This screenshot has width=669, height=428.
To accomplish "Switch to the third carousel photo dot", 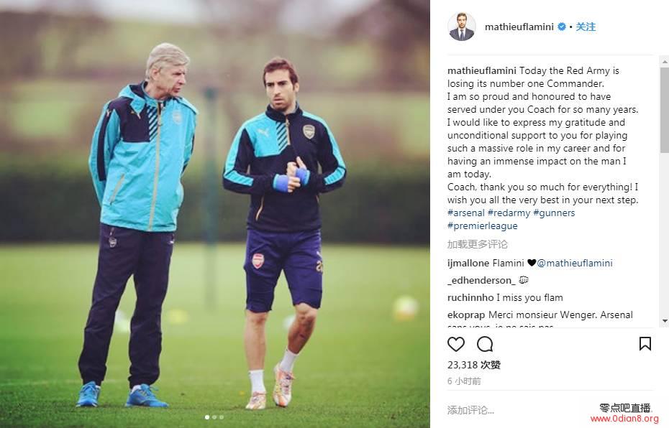I will (222, 417).
